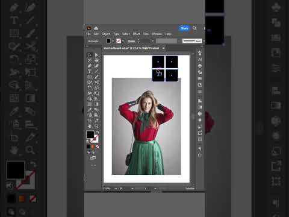Viewport: 289px width, 217px height.
Task: Select the Gradient tool
Action: [x=96, y=104]
